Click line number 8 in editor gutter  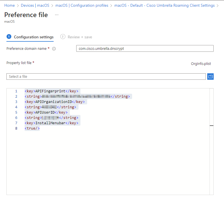(16, 128)
